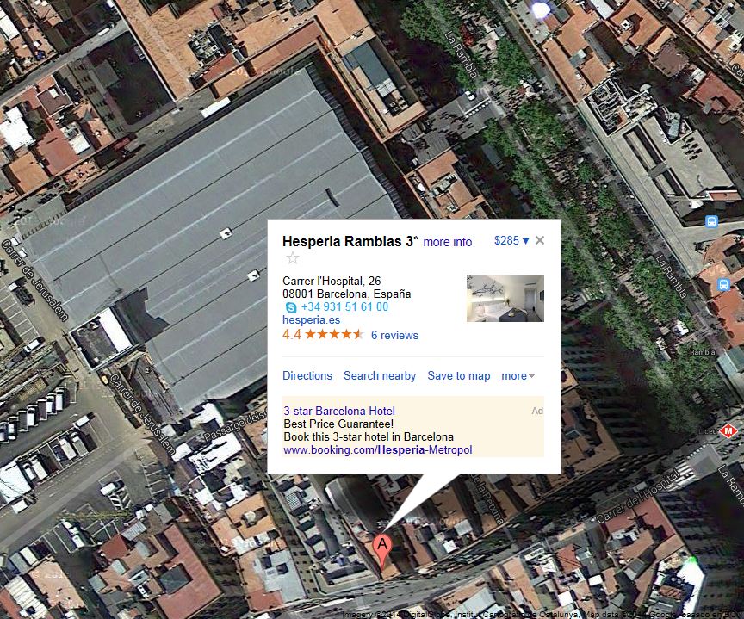Screen dimensions: 744x619
Task: Close the Hesperia Ramblas info window
Action: [540, 240]
